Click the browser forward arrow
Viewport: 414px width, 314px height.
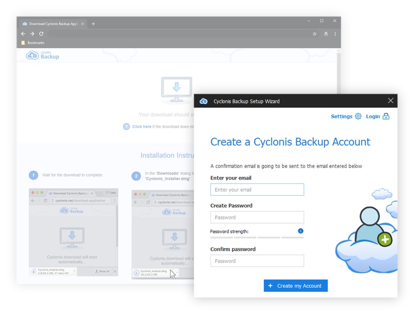tap(32, 33)
